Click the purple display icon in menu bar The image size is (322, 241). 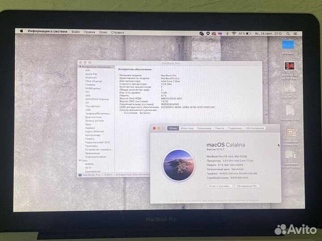tap(220, 33)
